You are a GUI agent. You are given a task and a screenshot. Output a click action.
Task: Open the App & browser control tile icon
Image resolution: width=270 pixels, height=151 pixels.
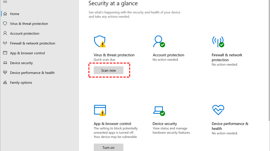point(100,110)
